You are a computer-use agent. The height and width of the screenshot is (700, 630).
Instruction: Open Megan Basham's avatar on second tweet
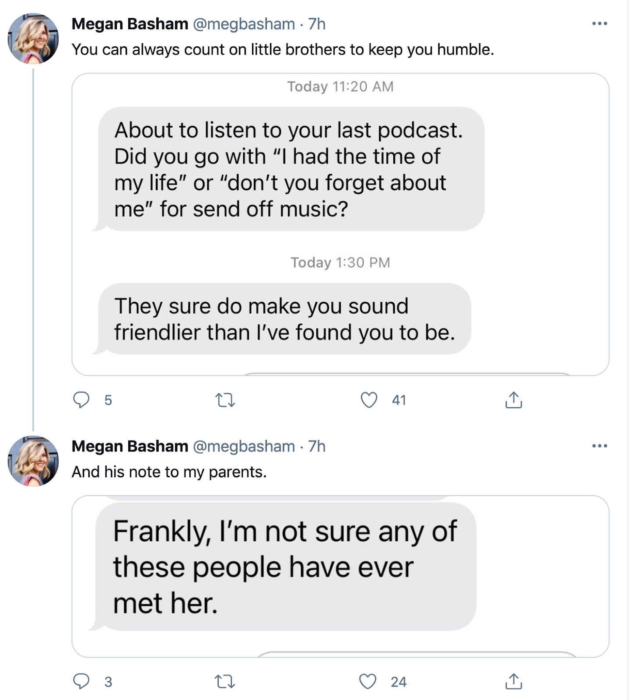pos(33,461)
